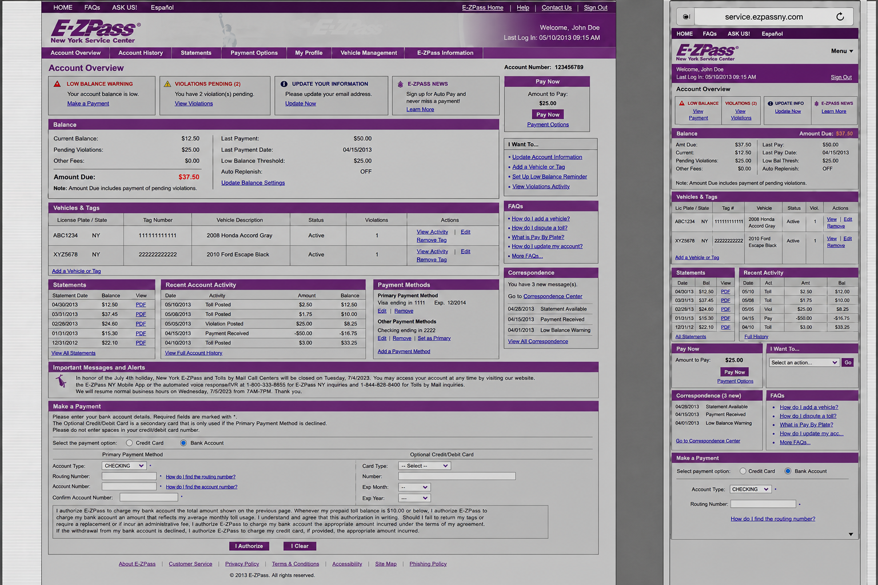Click the Go button in mobile I Want To

click(848, 363)
